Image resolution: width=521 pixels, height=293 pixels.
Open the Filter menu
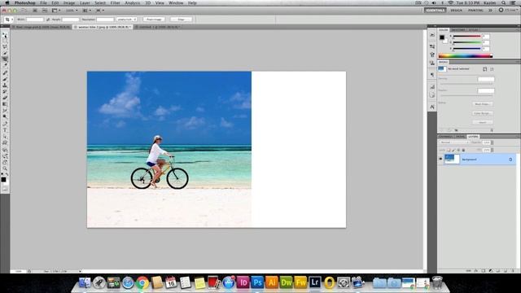pos(116,3)
